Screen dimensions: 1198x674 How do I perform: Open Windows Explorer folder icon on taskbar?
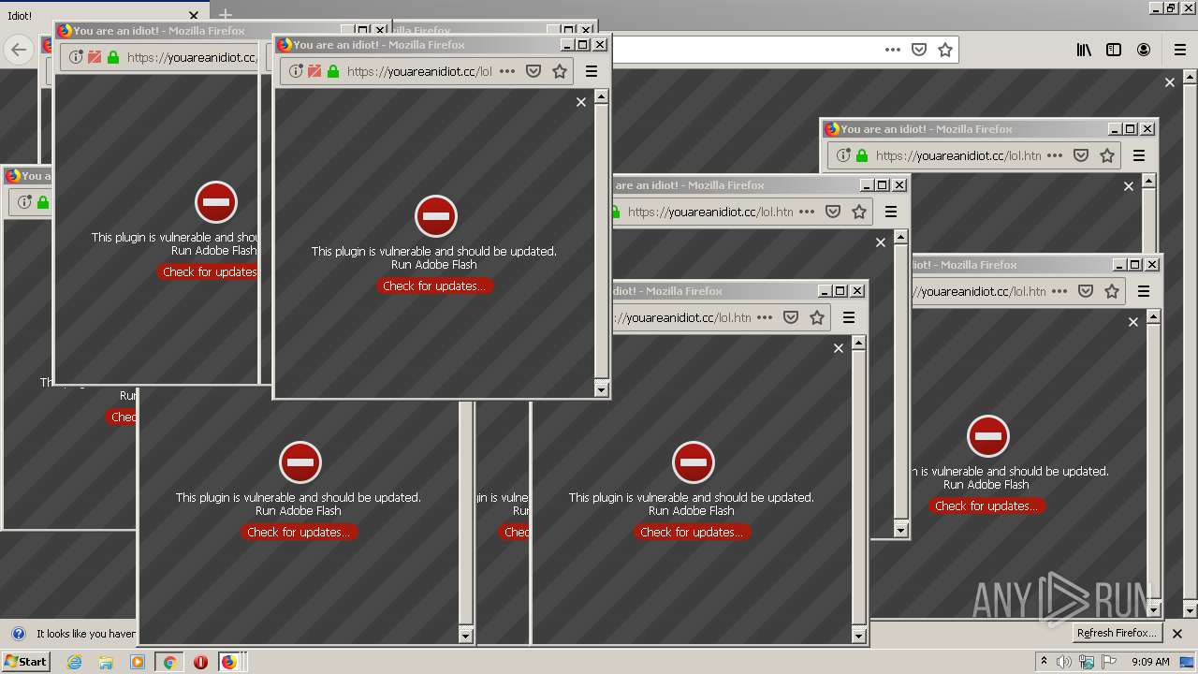(106, 662)
